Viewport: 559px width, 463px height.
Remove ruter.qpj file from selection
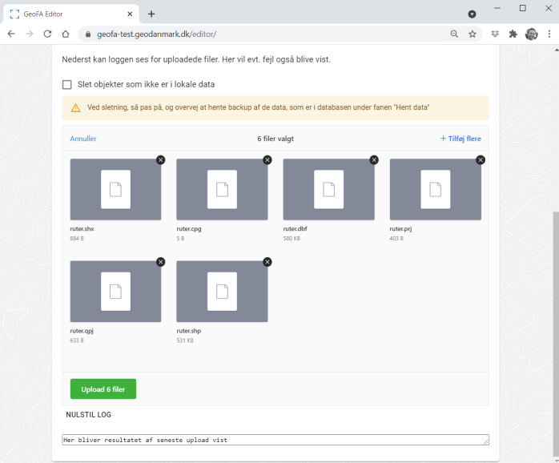click(160, 262)
